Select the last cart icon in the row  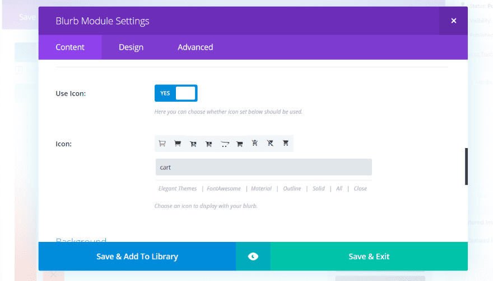point(286,144)
